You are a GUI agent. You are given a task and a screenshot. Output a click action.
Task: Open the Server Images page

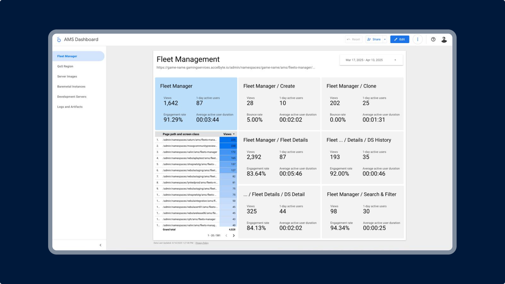tap(67, 77)
